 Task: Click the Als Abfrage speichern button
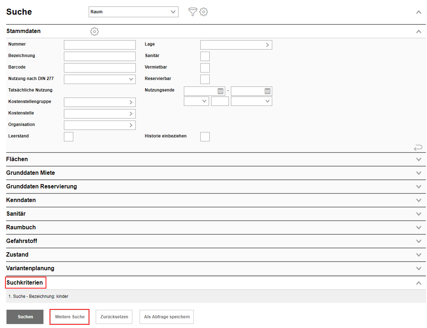167,317
